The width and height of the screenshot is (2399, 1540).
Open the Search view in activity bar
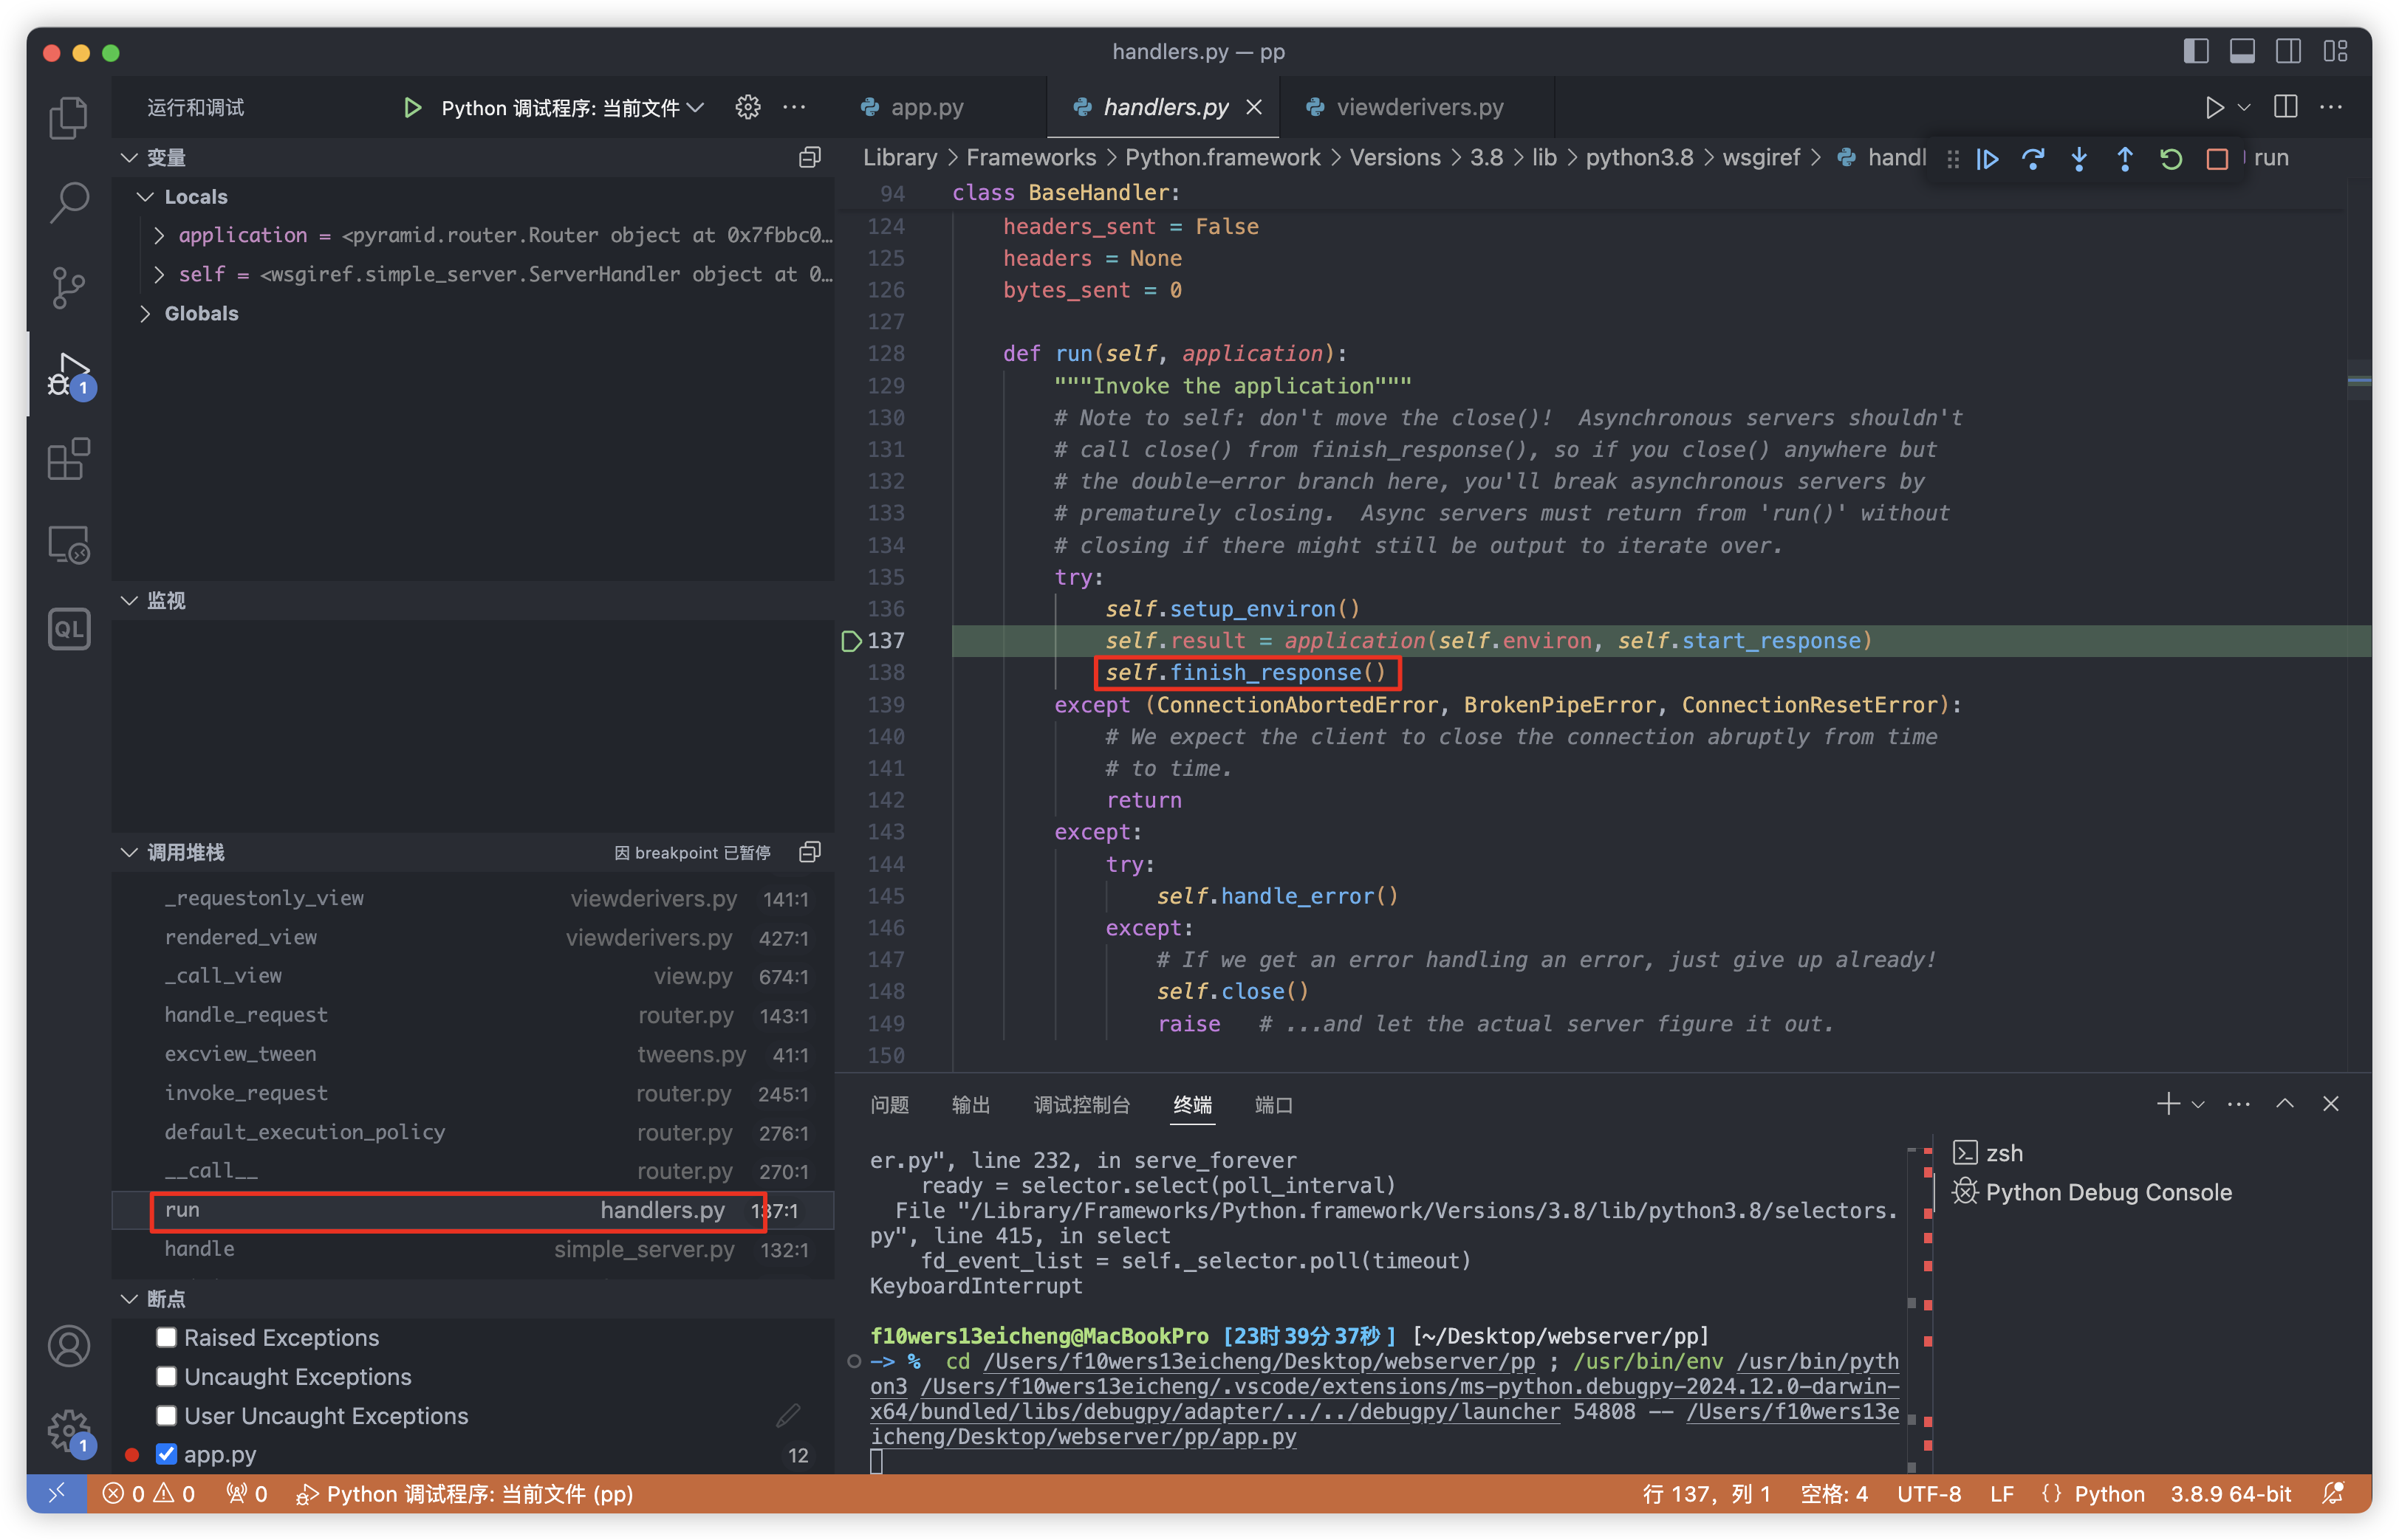(x=68, y=202)
